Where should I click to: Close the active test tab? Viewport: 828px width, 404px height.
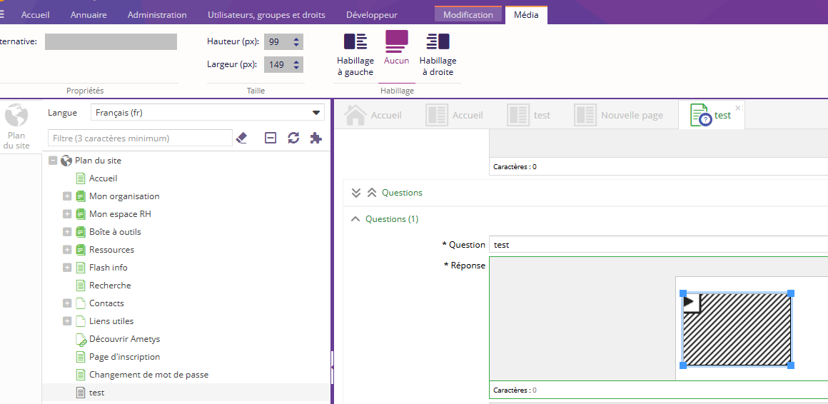tap(738, 108)
